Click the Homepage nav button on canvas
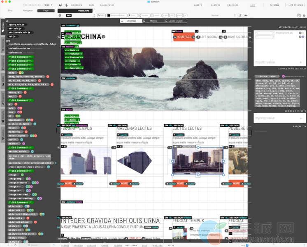Image resolution: width=307 pixels, height=247 pixels. (x=183, y=37)
